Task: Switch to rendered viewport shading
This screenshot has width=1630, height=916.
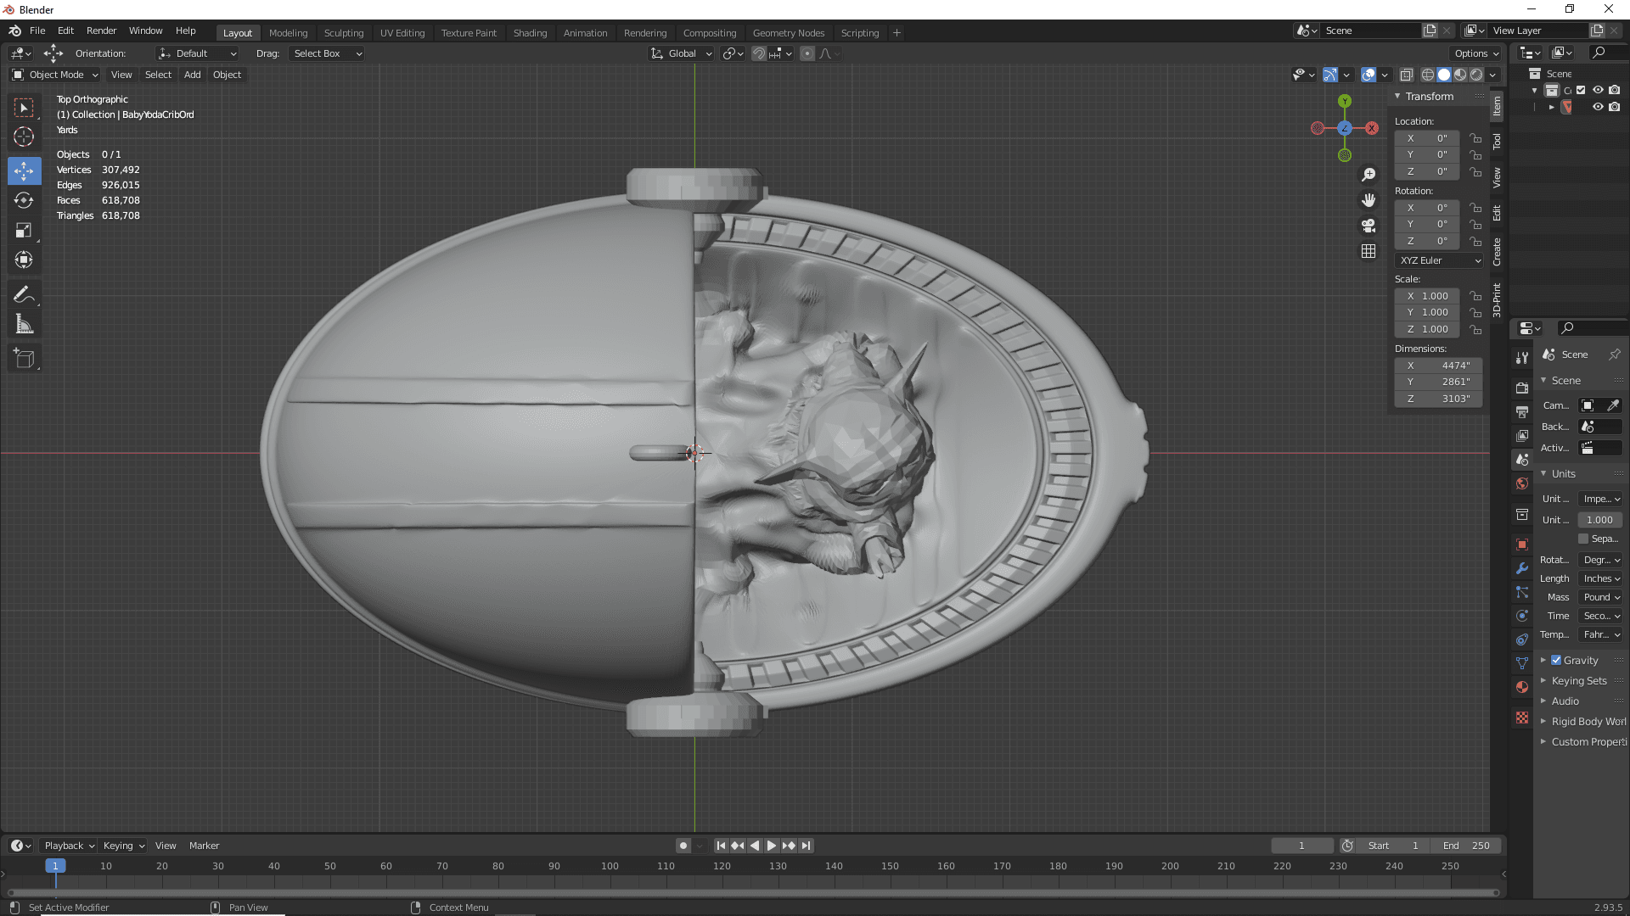Action: tap(1476, 75)
